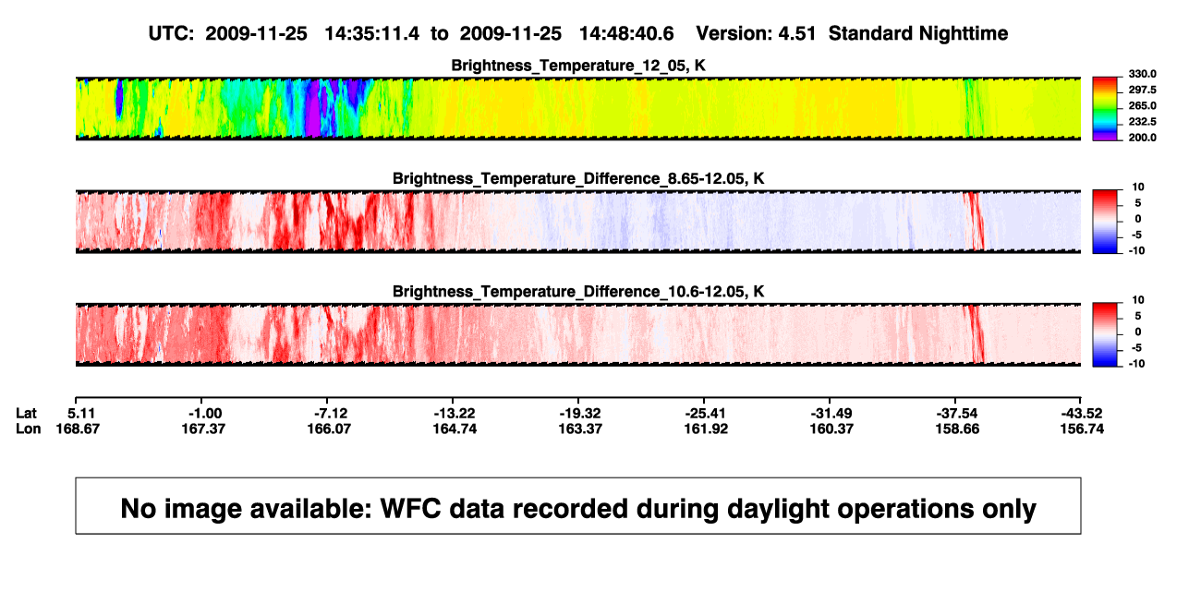Viewport: 1201px width, 616px height.
Task: Click the Brightness_Temperature_12_05 plot title
Action: [578, 66]
